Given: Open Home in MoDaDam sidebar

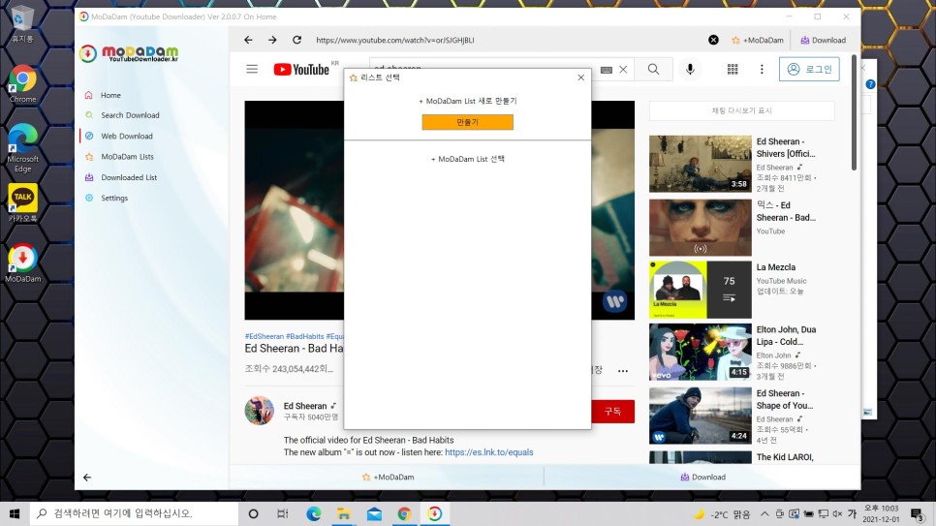Looking at the screenshot, I should tap(110, 95).
